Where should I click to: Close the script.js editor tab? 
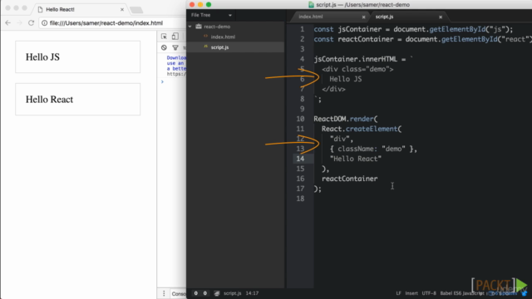(x=441, y=17)
